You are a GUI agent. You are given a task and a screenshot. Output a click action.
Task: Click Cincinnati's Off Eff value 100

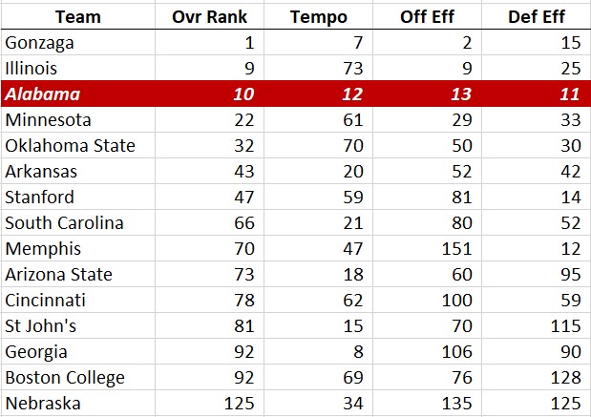tap(427, 300)
